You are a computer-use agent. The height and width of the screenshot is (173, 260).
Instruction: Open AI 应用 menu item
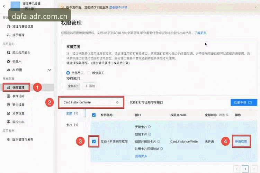point(15,70)
